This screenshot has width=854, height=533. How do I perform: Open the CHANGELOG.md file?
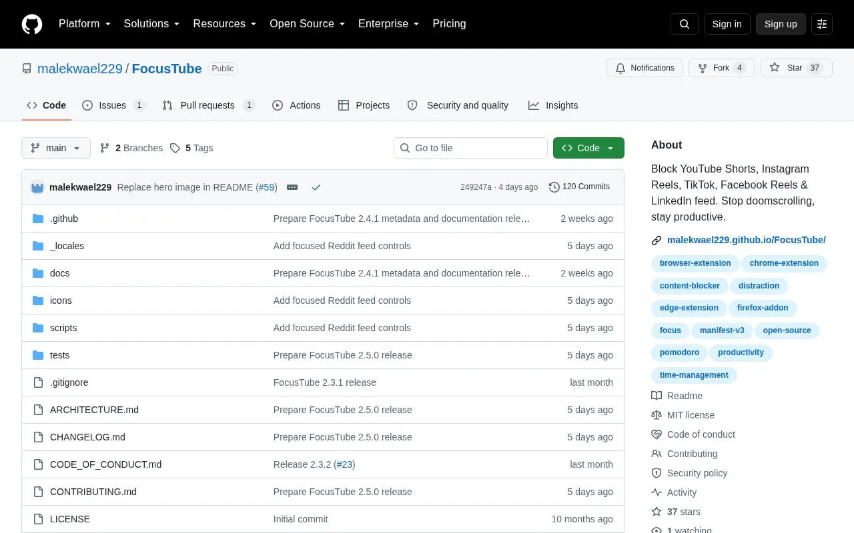87,437
